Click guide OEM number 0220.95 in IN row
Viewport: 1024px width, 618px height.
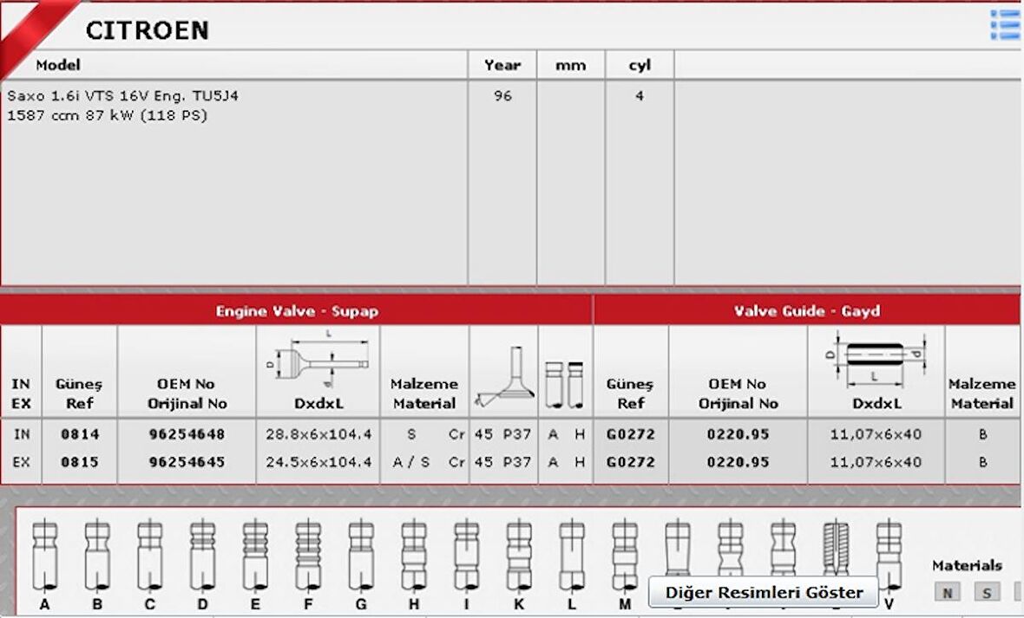738,434
